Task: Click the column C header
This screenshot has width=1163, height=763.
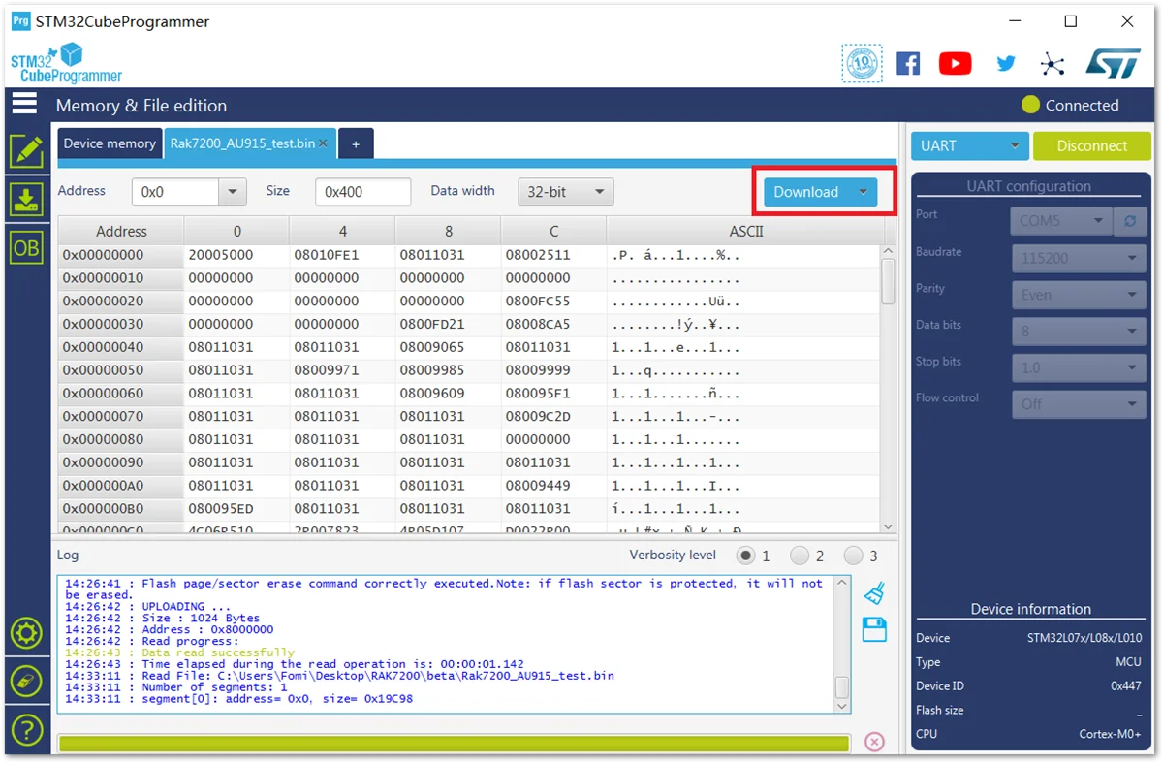Action: (553, 231)
